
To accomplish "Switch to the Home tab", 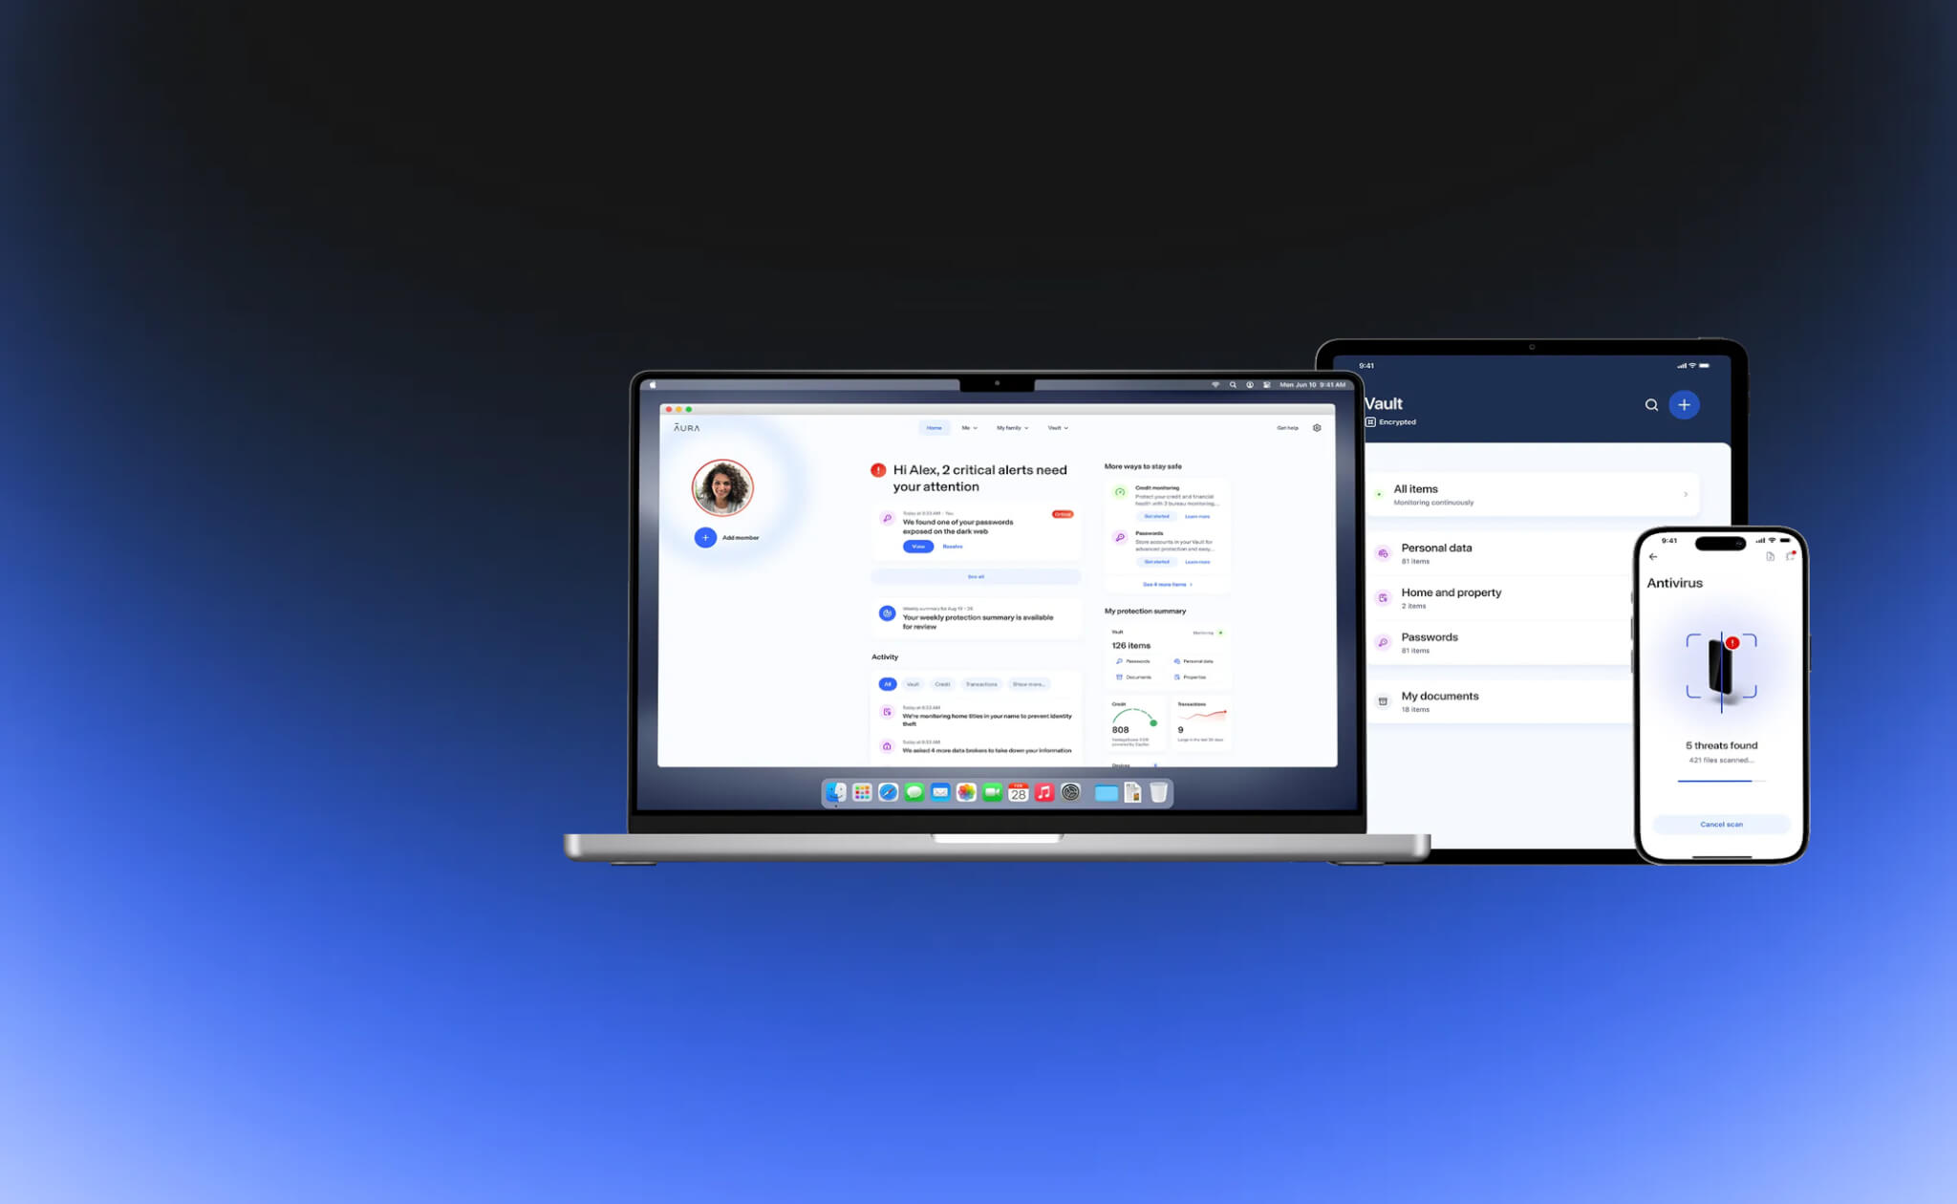I will [x=934, y=428].
